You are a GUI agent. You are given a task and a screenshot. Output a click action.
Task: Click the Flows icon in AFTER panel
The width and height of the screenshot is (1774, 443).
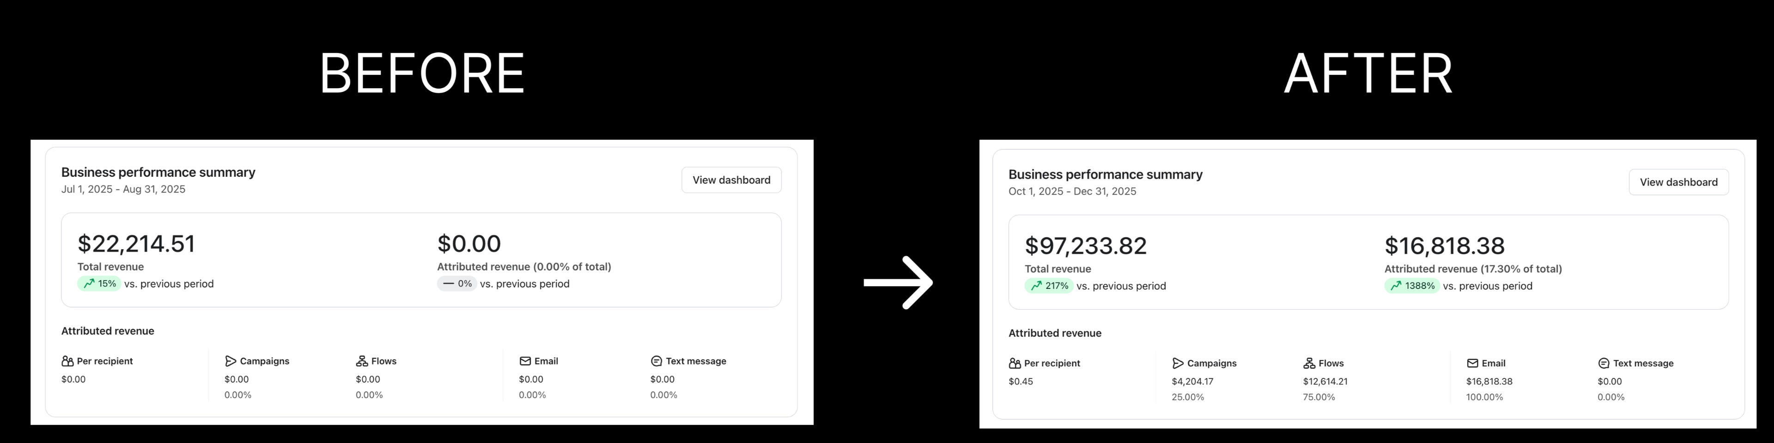[1309, 363]
